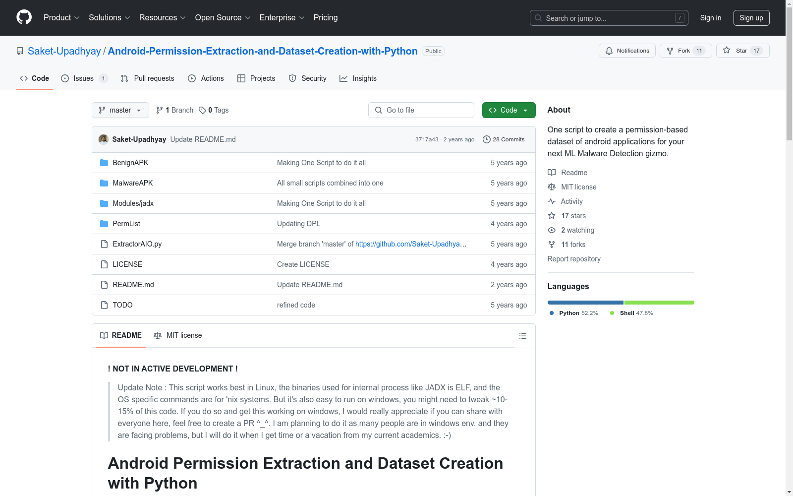Select the MIT license tab in file viewer

pos(178,336)
